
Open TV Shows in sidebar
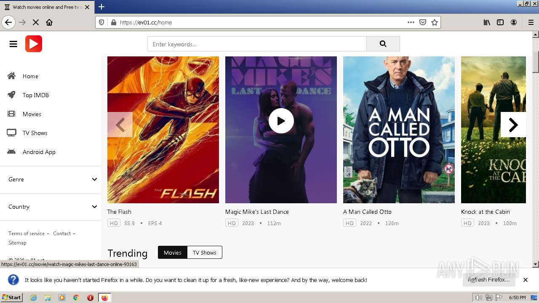35,133
